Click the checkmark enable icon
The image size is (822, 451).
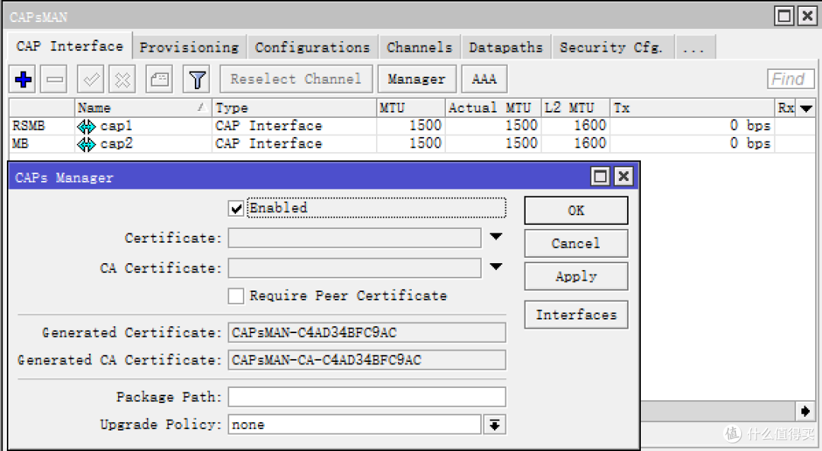[x=91, y=79]
